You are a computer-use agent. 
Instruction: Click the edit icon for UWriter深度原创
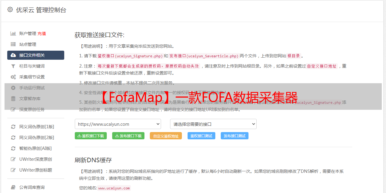tap(13, 159)
